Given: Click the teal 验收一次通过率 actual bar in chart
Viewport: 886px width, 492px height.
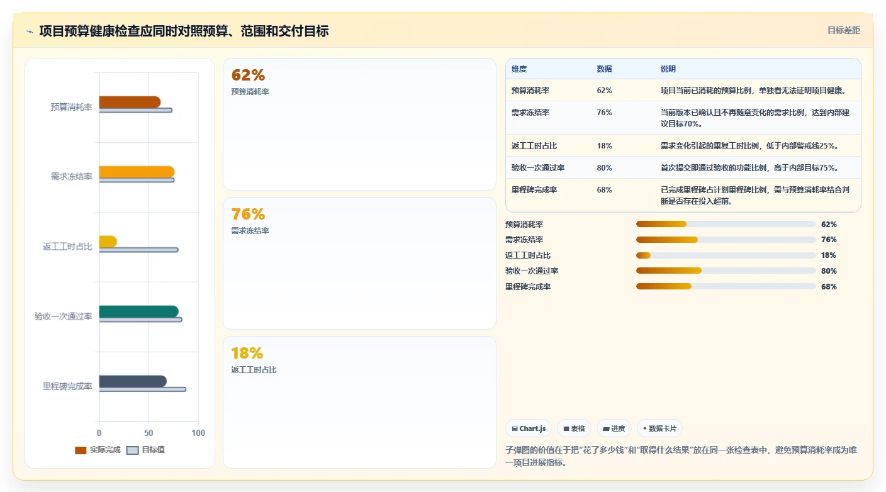Looking at the screenshot, I should pyautogui.click(x=138, y=311).
